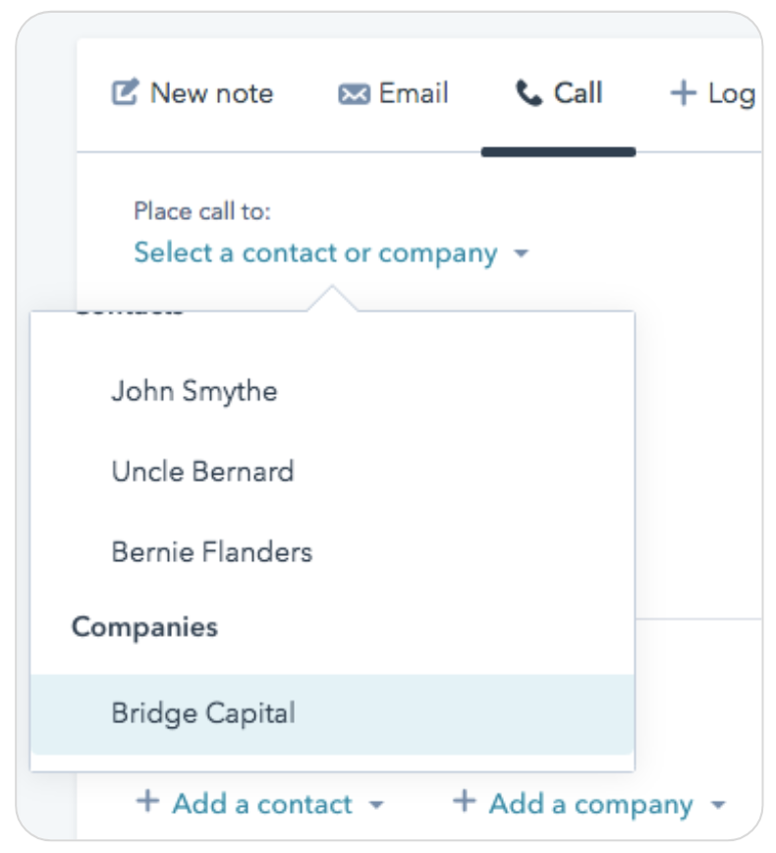This screenshot has width=776, height=853.
Task: Click the plus icon before Add a contact
Action: click(x=147, y=801)
